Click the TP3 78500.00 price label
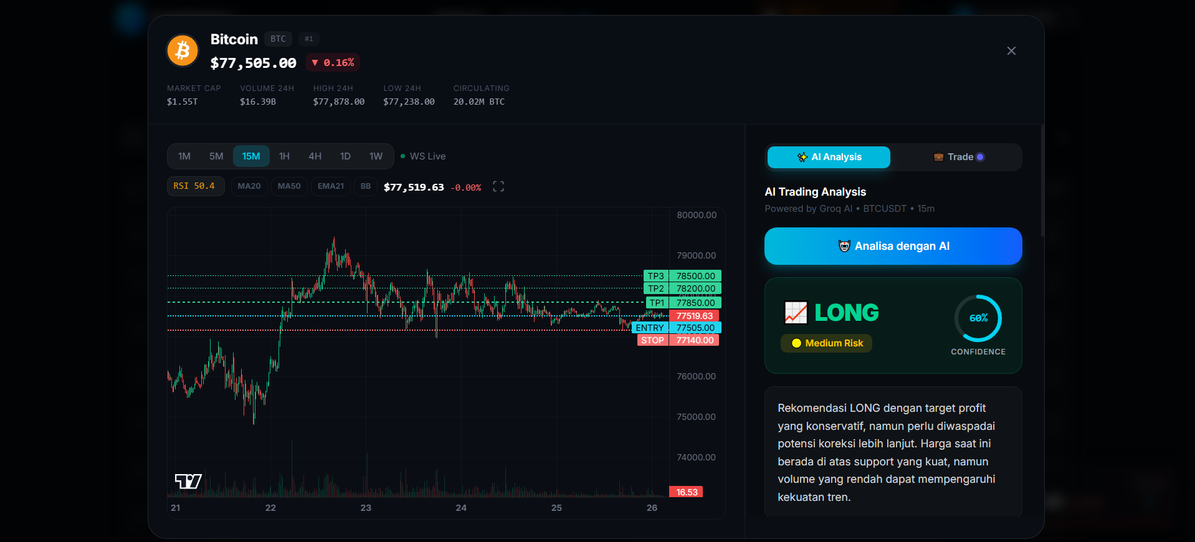The width and height of the screenshot is (1195, 542). click(x=682, y=276)
